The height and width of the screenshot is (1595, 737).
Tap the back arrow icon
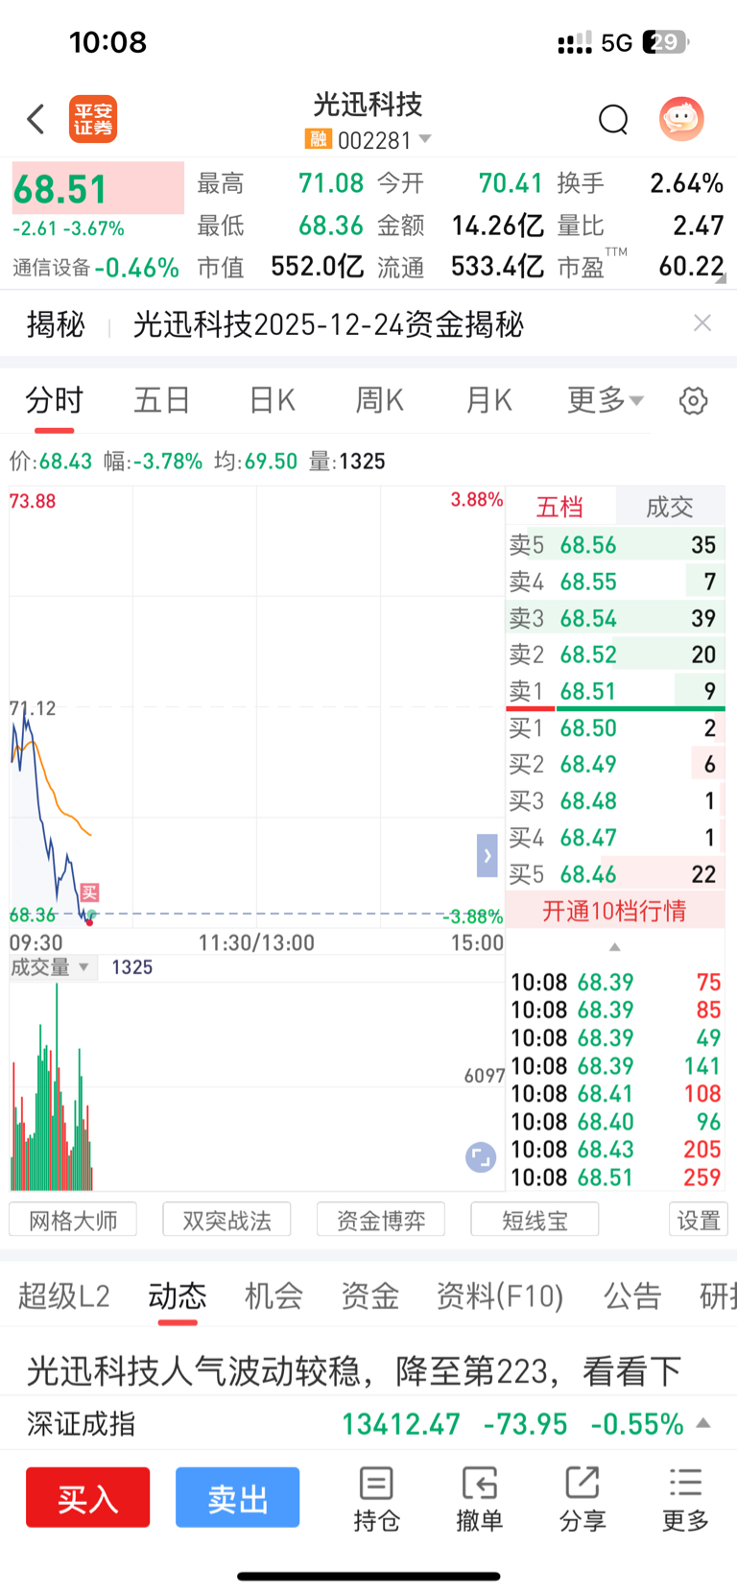[x=36, y=119]
